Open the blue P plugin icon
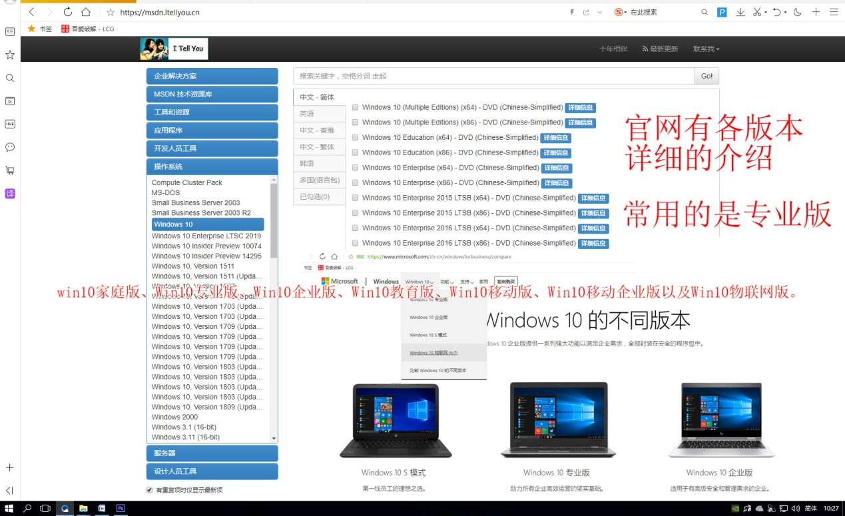Image resolution: width=845 pixels, height=516 pixels. click(722, 12)
